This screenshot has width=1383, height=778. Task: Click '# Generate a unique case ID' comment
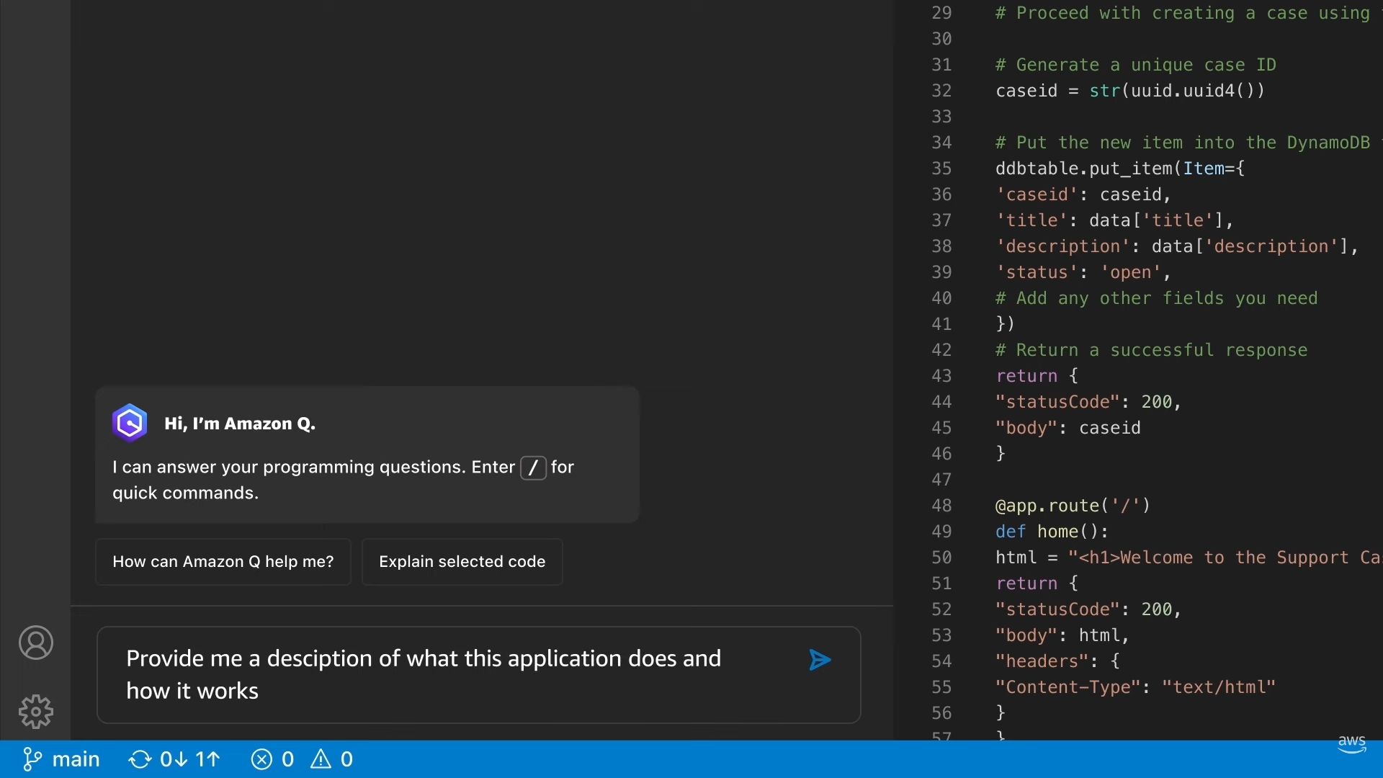[1135, 65]
